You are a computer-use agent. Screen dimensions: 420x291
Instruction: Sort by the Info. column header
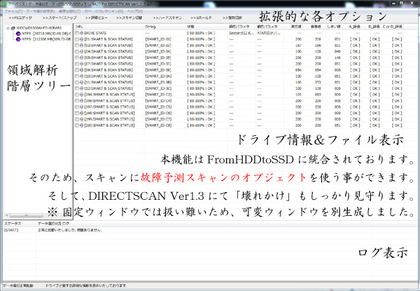(x=109, y=27)
